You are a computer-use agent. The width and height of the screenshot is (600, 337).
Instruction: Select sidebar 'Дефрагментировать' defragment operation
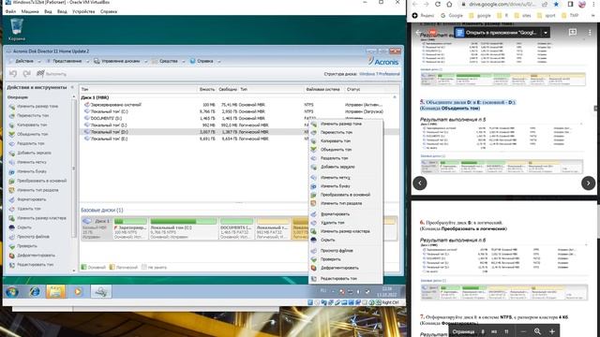36,256
